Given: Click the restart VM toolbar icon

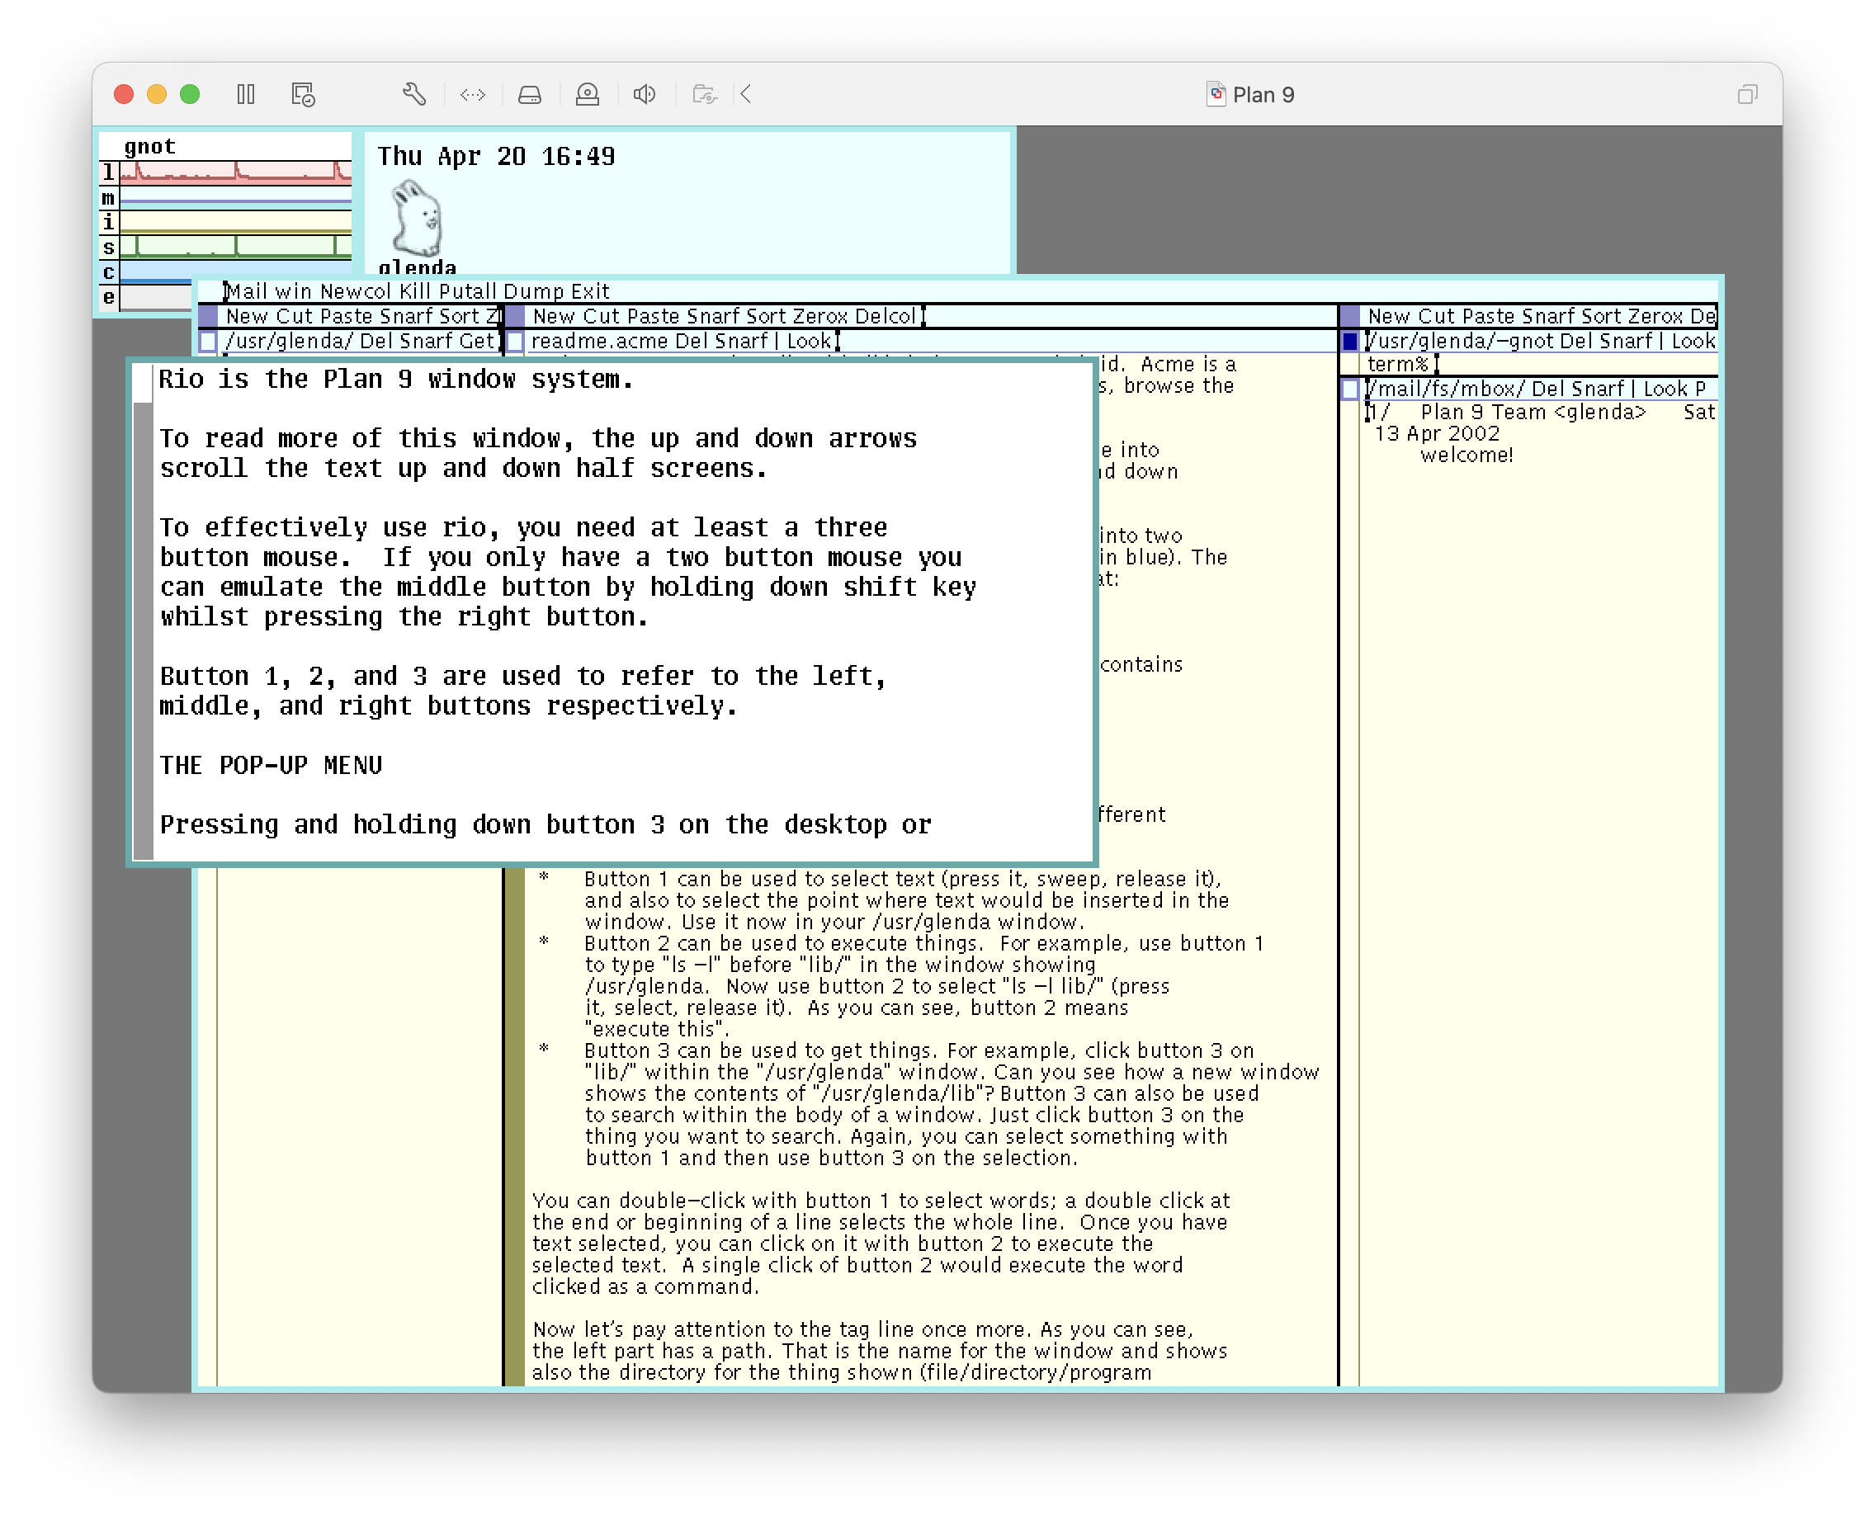Looking at the screenshot, I should (x=303, y=94).
